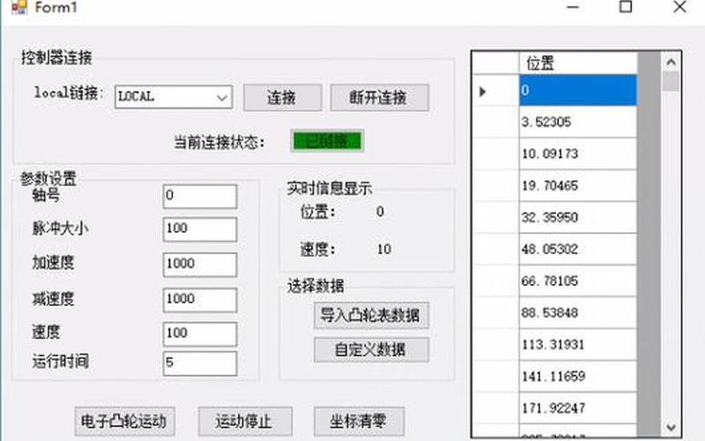Click the 断开连接 button
This screenshot has width=705, height=441.
click(380, 97)
